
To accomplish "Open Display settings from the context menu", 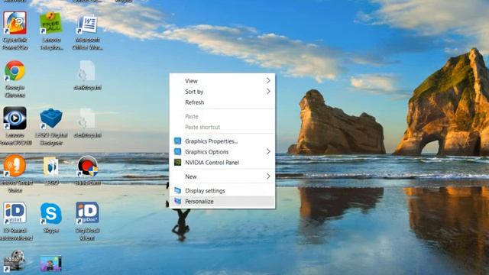I will pos(222,190).
